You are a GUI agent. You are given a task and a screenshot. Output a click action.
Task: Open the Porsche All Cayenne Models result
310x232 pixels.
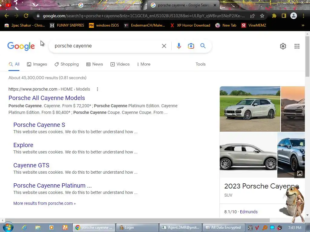tap(47, 98)
